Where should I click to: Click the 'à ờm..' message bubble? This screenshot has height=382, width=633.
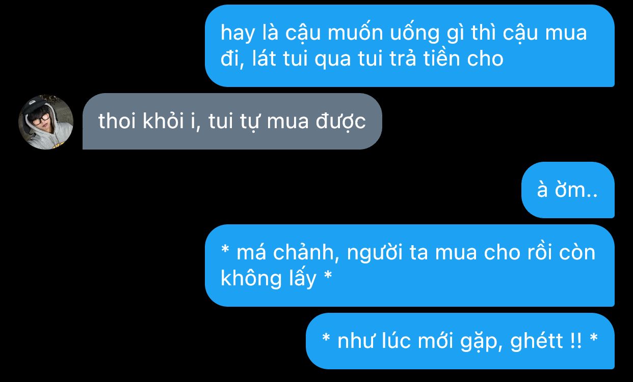pyautogui.click(x=567, y=190)
